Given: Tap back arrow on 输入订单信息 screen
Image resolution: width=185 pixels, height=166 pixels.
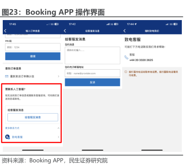Looking at the screenshot, I should (5, 31).
